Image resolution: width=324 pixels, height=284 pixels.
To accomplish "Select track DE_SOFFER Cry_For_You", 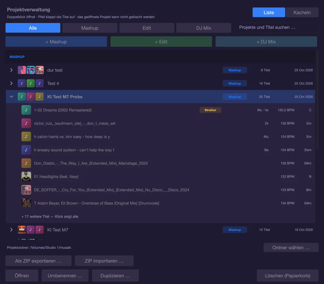I will (x=160, y=190).
